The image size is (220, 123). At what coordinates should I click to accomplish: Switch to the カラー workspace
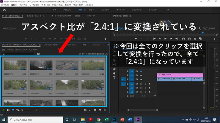click(x=91, y=10)
